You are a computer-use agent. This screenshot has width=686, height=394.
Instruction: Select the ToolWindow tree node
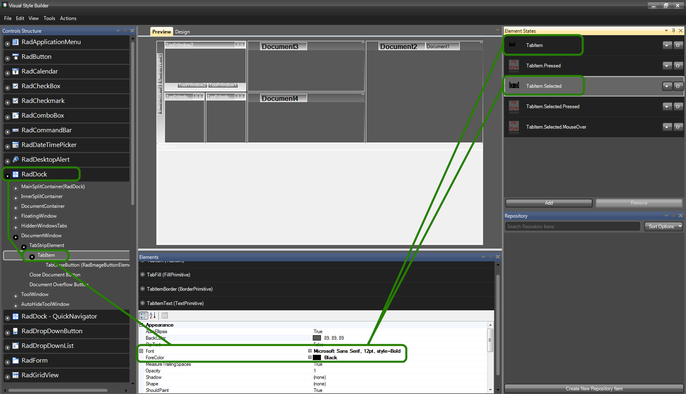pos(35,294)
